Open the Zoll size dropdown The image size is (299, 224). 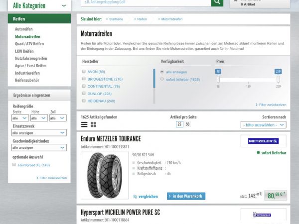(x=58, y=118)
